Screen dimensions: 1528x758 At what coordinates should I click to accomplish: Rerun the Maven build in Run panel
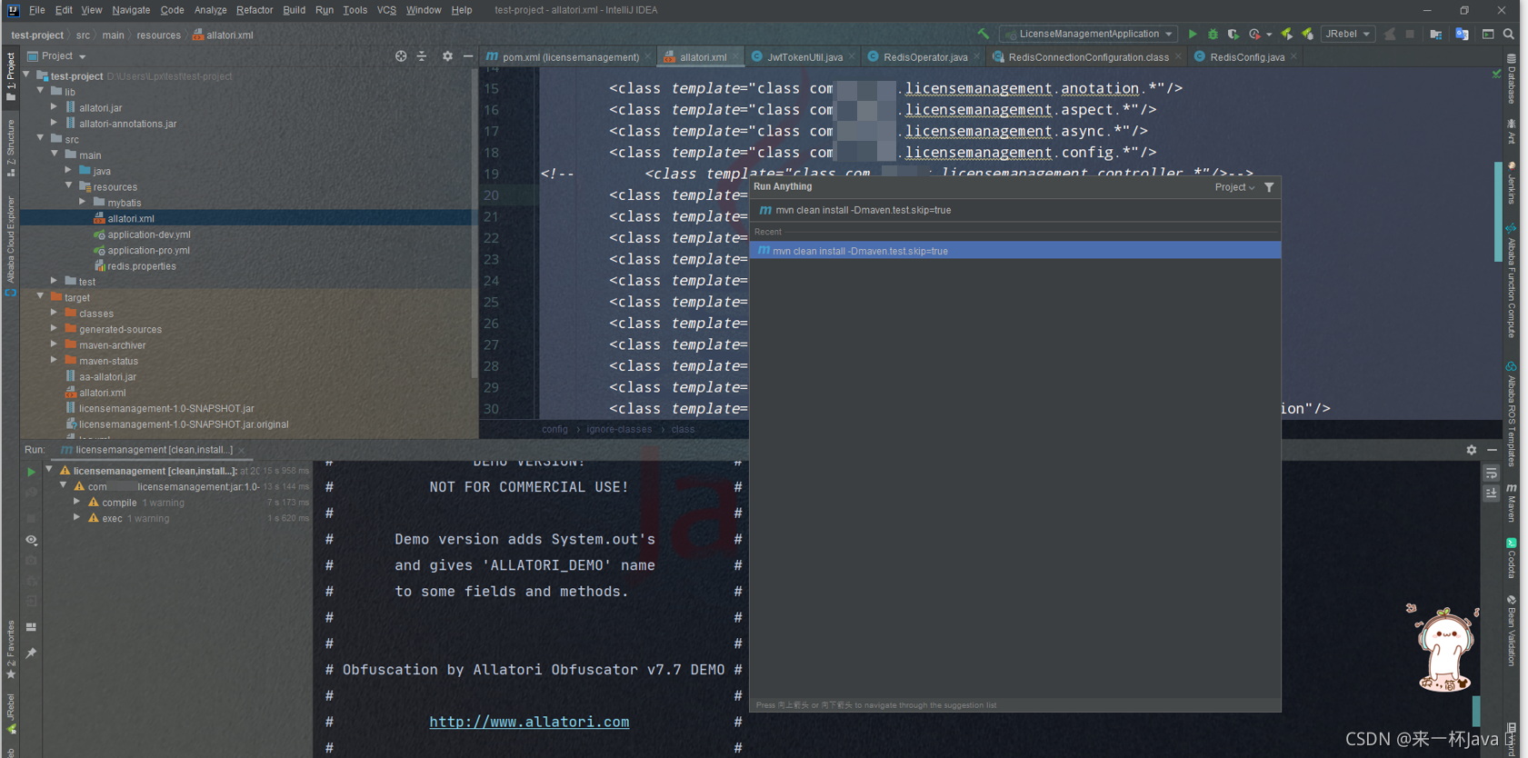click(x=31, y=472)
